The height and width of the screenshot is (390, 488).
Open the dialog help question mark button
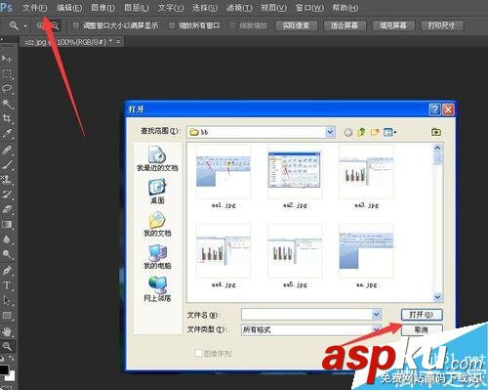pyautogui.click(x=435, y=109)
